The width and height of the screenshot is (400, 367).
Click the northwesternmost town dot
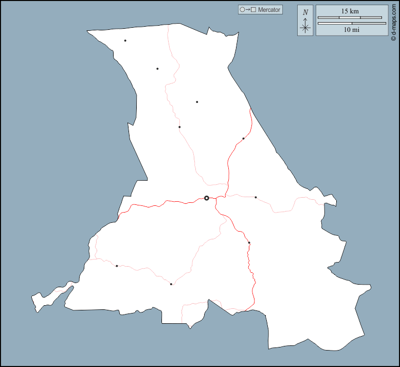pyautogui.click(x=125, y=41)
